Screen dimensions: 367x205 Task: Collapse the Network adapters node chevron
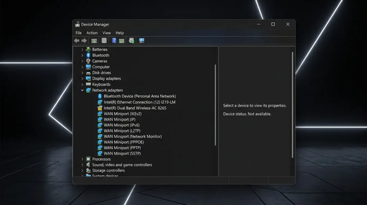82,90
